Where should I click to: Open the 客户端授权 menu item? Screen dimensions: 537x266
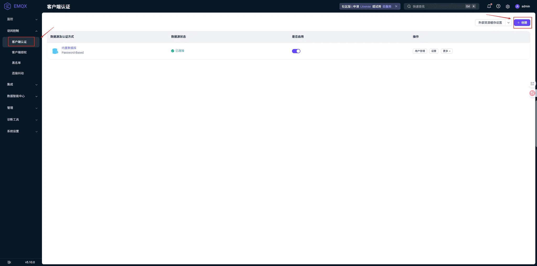tap(19, 52)
